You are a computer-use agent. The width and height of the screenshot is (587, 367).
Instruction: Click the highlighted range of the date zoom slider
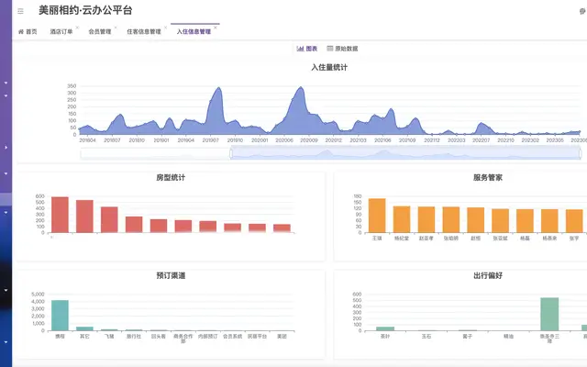click(405, 153)
